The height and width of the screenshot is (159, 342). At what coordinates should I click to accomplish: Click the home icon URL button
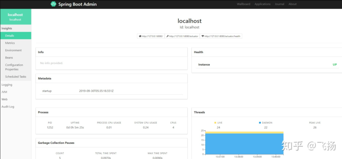coord(151,36)
